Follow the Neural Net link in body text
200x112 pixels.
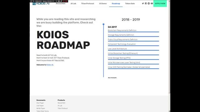[60, 60]
